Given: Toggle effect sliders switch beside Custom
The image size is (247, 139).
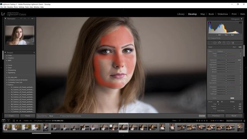Looking at the screenshot, I should pos(240,51).
